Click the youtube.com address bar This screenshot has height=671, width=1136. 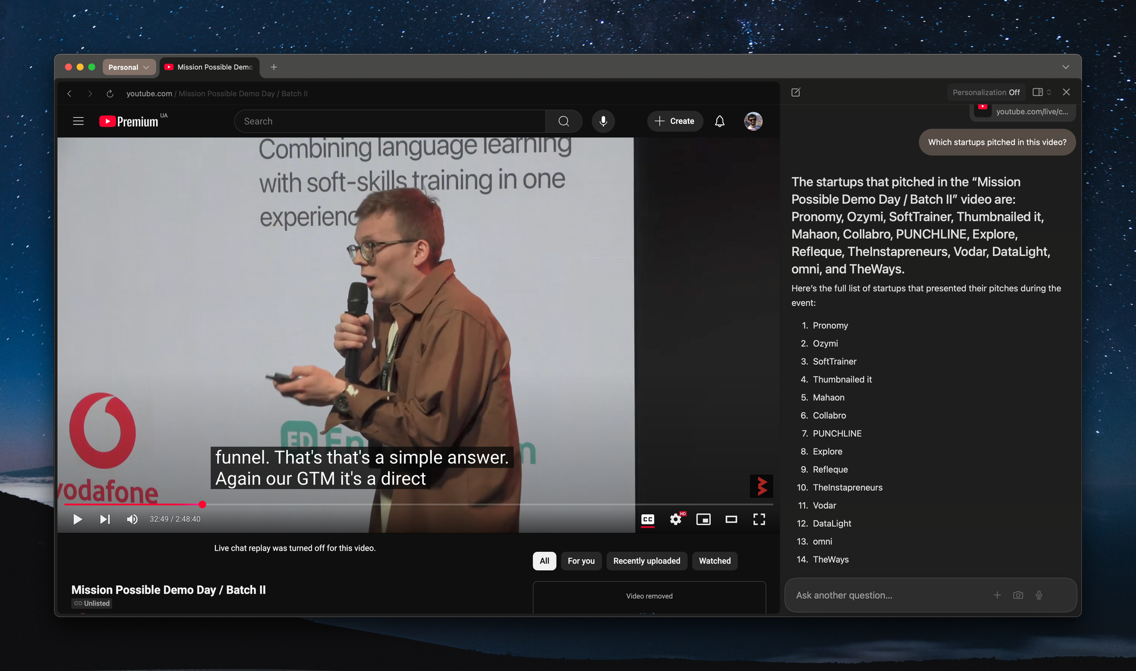point(217,94)
